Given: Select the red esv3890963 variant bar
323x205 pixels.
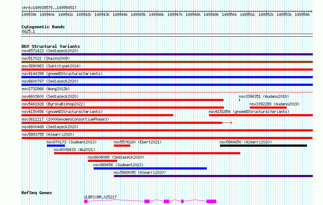Looking at the screenshot, I should click(167, 70).
